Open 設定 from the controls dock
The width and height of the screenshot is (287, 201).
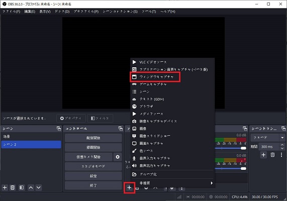click(x=93, y=176)
